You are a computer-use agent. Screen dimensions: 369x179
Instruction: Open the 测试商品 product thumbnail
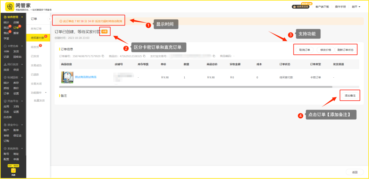(x=67, y=77)
